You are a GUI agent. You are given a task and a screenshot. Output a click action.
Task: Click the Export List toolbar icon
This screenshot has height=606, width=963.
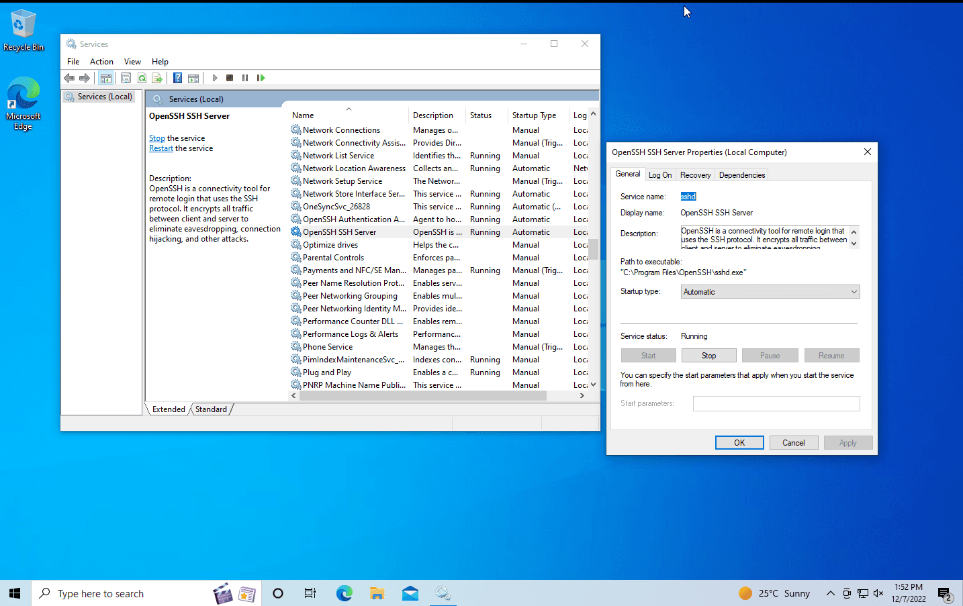(x=157, y=78)
